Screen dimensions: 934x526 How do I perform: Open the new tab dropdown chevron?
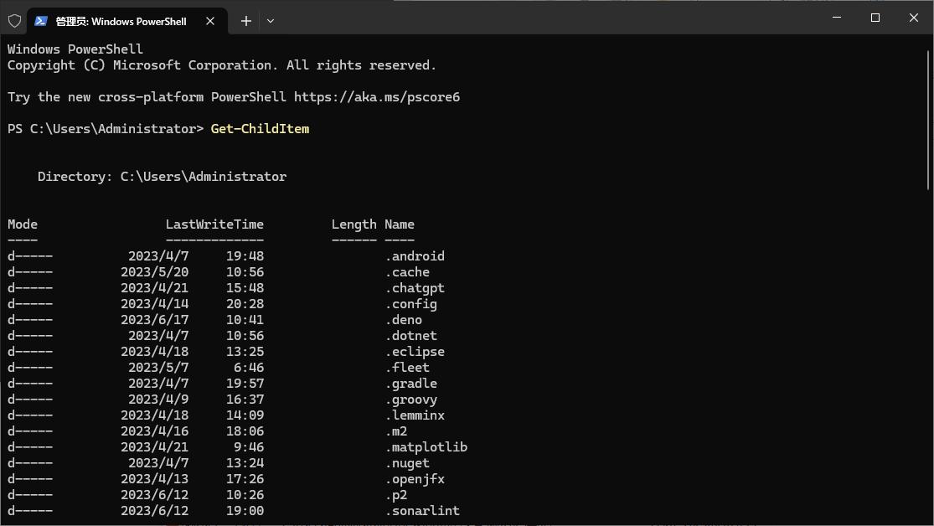click(270, 20)
